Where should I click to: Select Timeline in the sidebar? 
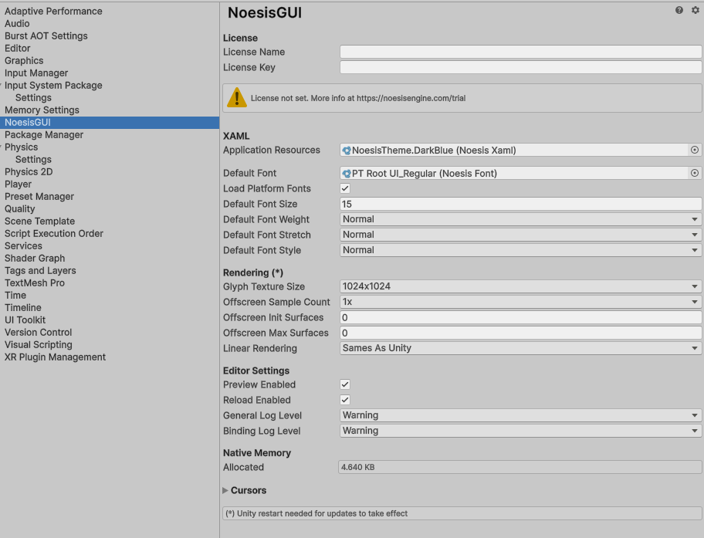point(23,308)
